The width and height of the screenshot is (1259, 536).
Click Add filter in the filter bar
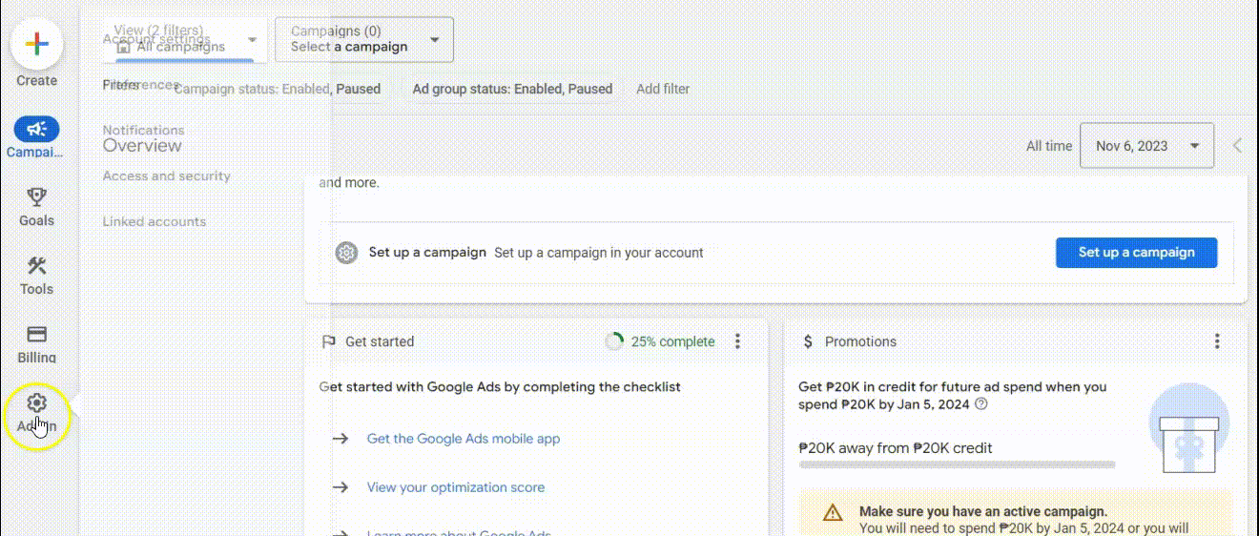[662, 89]
